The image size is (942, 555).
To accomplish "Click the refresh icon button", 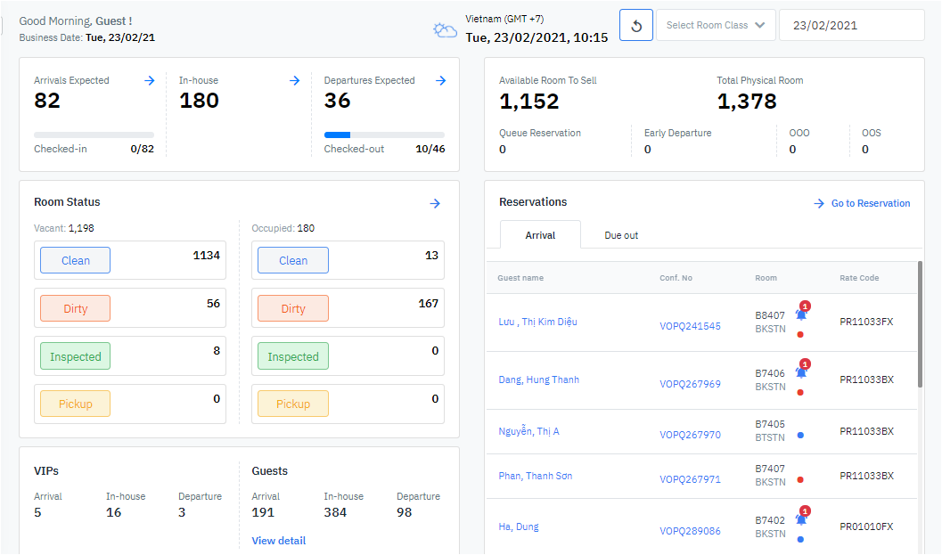I will click(x=636, y=26).
